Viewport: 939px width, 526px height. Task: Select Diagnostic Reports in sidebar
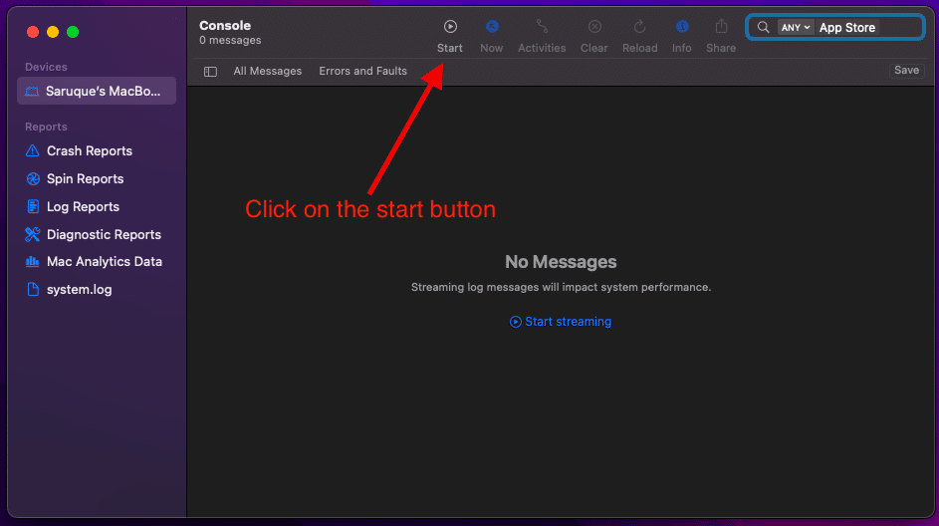coord(104,235)
